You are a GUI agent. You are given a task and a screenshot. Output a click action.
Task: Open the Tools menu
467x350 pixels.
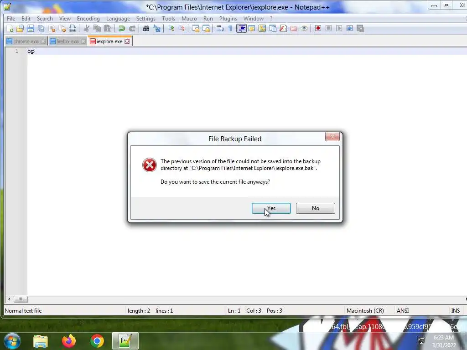169,18
